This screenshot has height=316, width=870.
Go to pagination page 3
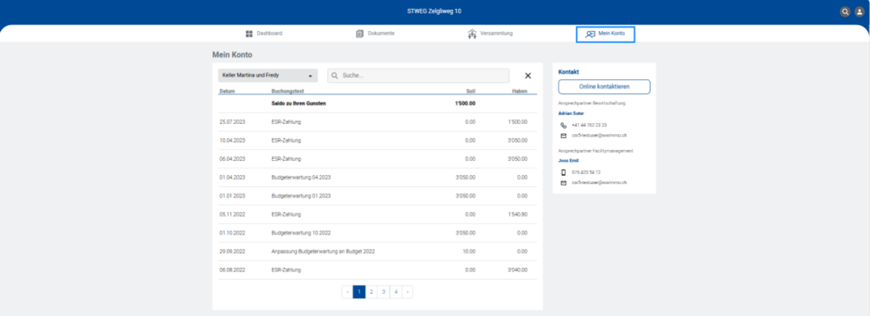pos(383,292)
